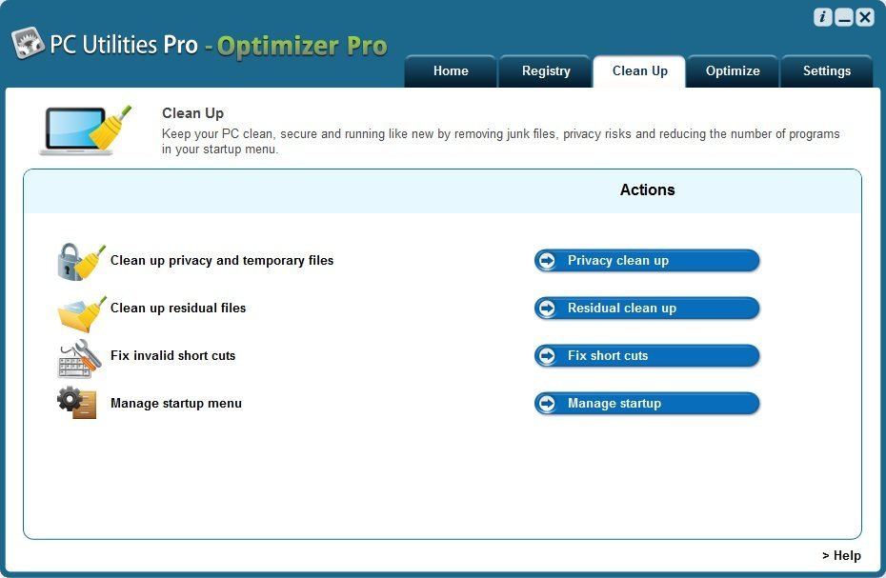Switch to the Clean Up tab
886x578 pixels.
(638, 70)
